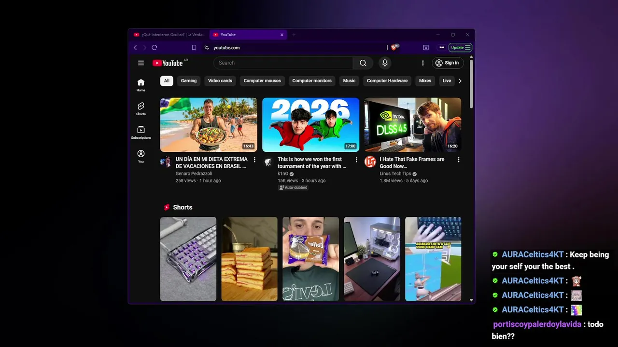
Task: Select the All category chip
Action: [167, 81]
